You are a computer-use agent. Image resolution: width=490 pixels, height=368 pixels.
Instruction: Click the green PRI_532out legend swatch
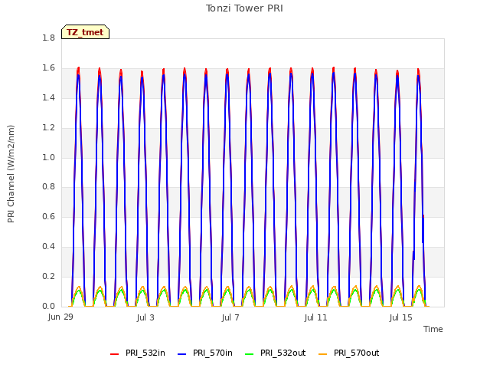(x=250, y=354)
